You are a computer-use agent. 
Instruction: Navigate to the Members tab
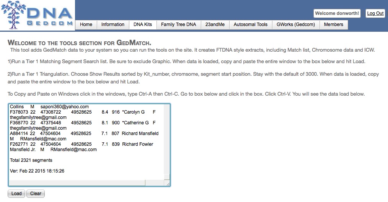click(x=334, y=24)
